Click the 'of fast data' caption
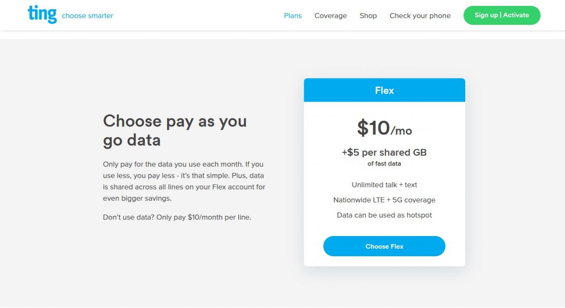Screen dimensions: 565x308 pyautogui.click(x=384, y=164)
